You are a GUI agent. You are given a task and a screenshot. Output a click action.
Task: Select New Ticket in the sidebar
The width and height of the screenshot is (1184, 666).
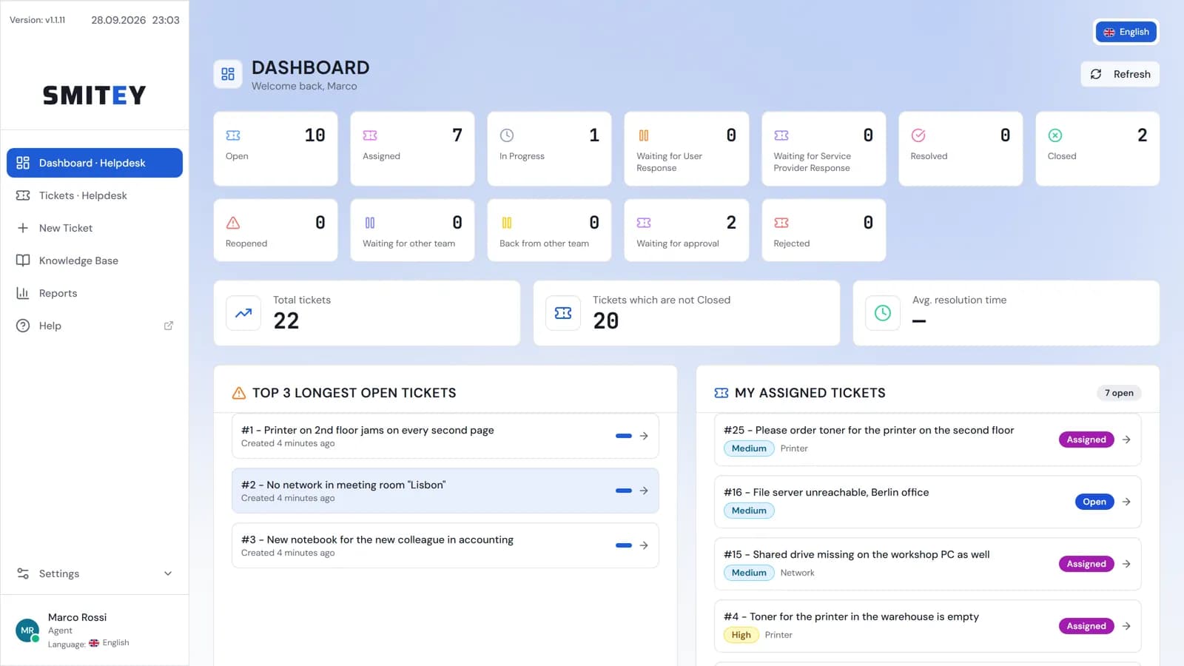click(95, 228)
